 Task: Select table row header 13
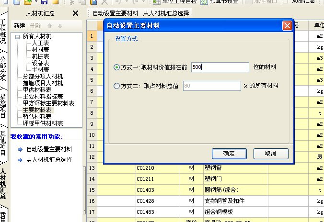pos(92,168)
